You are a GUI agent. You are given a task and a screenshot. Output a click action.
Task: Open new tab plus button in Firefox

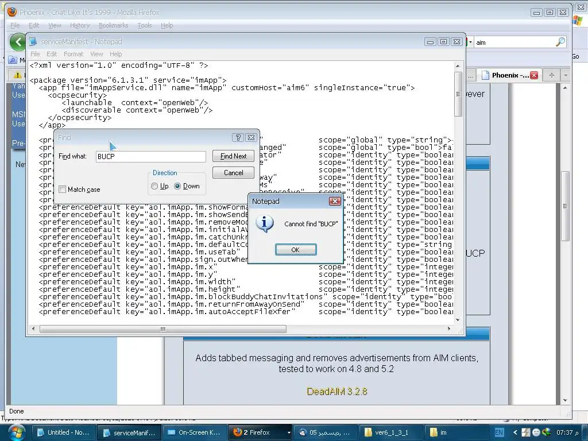pyautogui.click(x=551, y=75)
